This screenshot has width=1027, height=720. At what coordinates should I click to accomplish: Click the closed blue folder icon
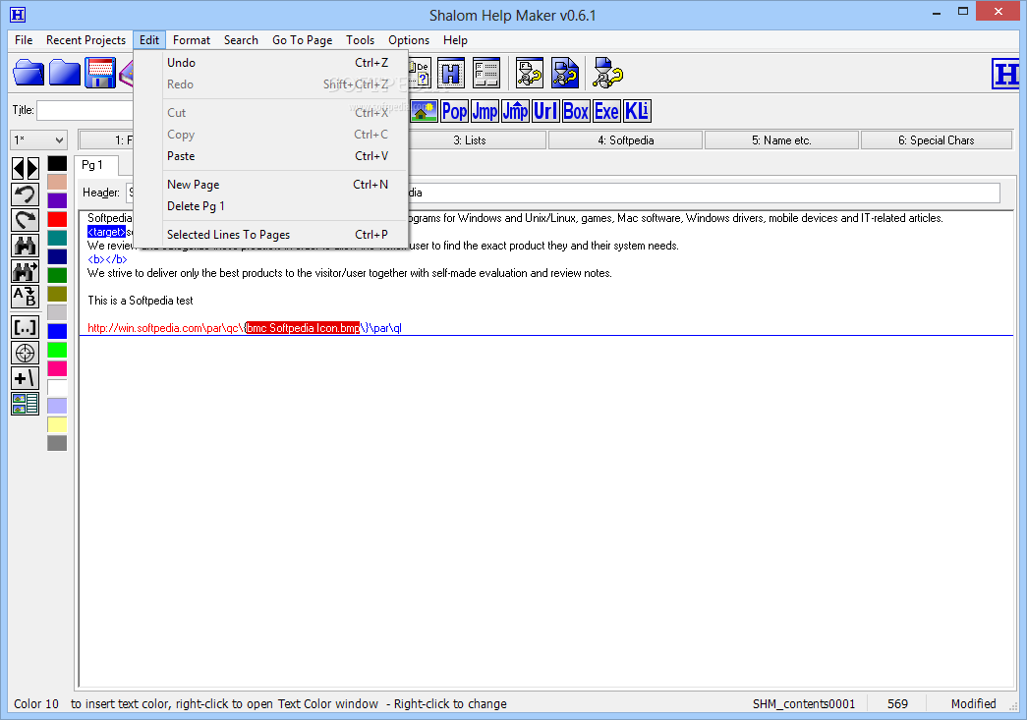point(64,73)
